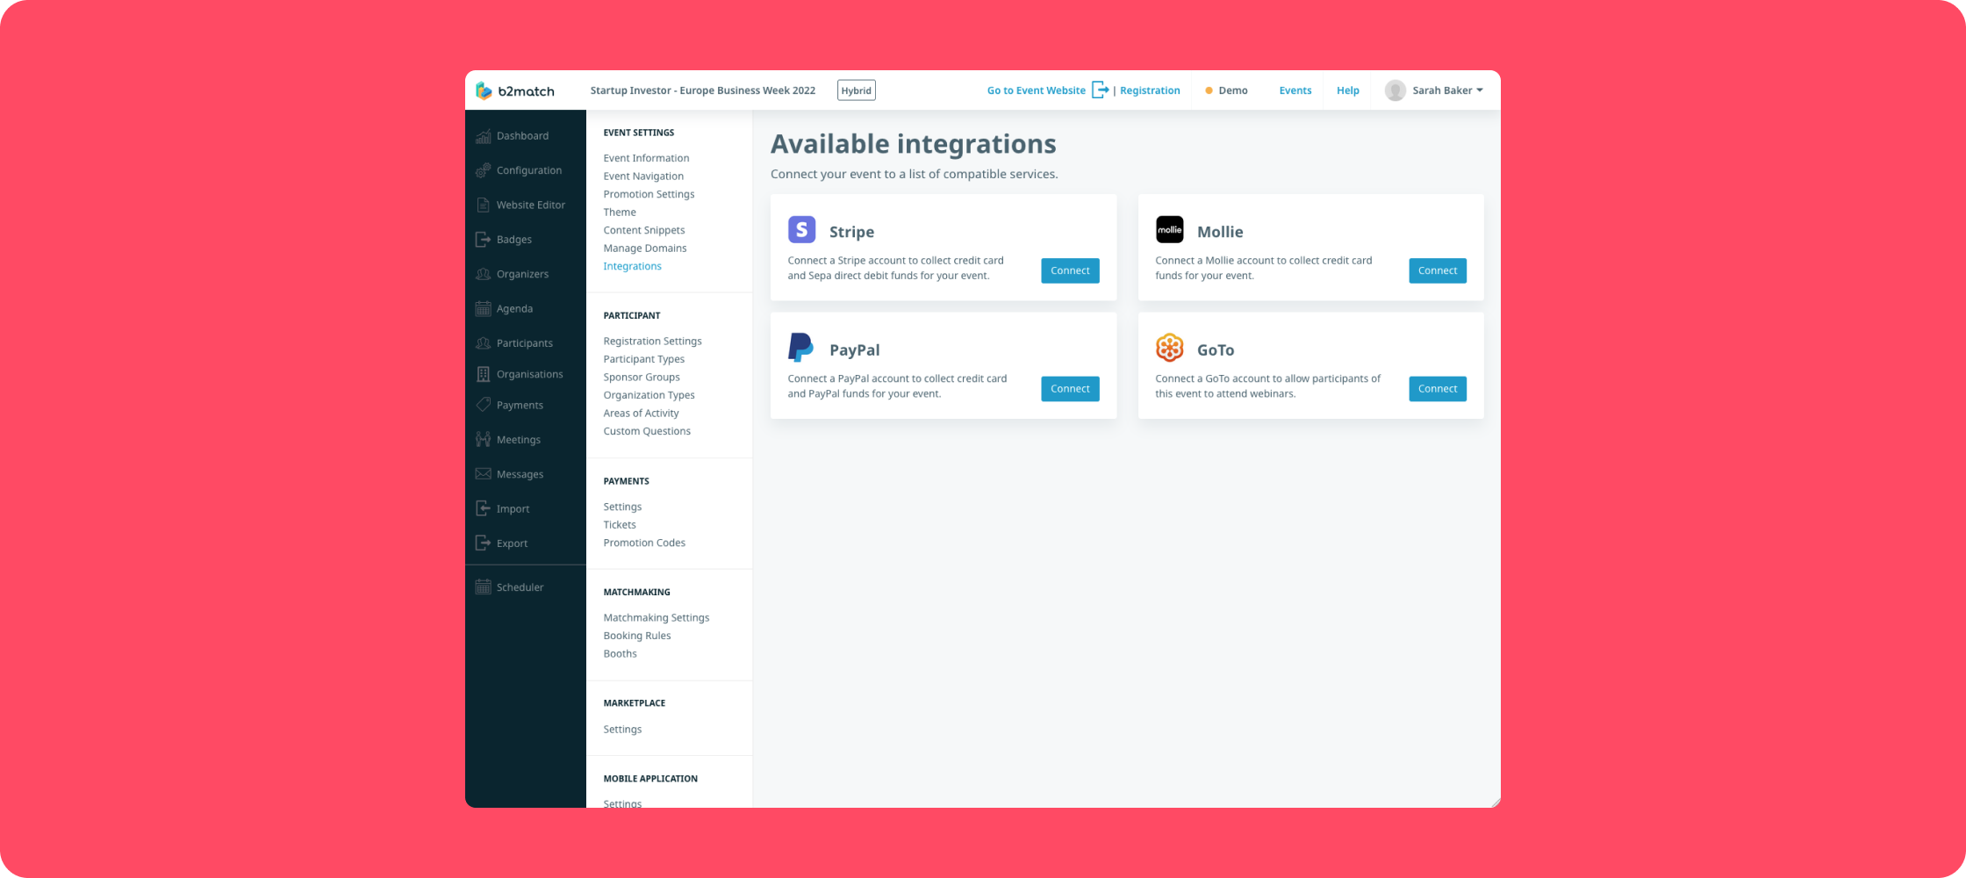Open Help in the top bar
The image size is (1966, 878).
tap(1347, 90)
